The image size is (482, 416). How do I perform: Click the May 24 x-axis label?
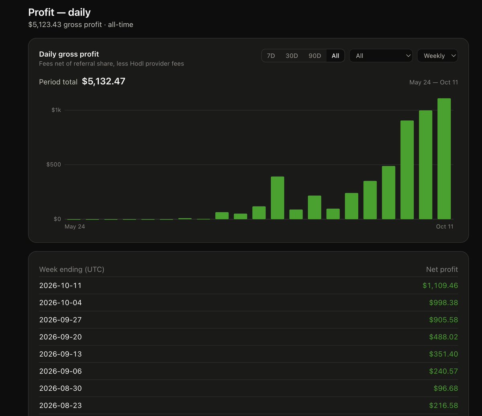click(x=75, y=227)
